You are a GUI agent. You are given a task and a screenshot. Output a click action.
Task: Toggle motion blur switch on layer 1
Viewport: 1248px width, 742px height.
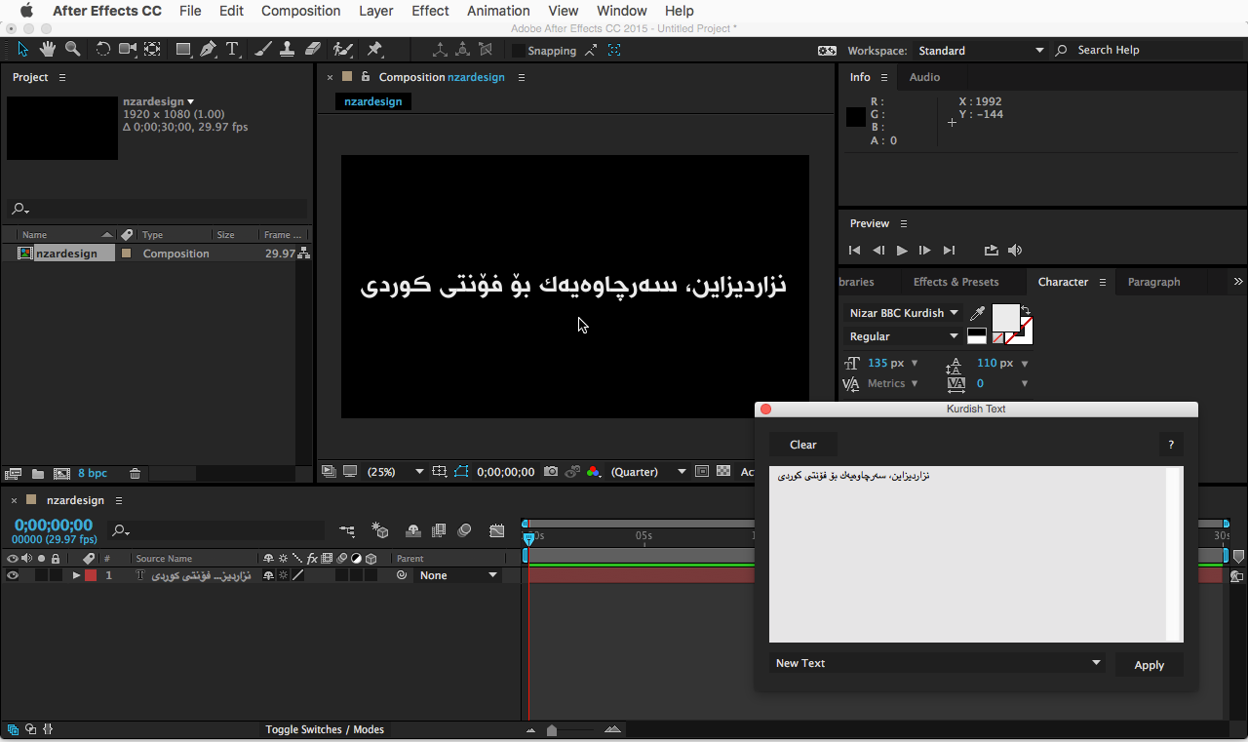[x=341, y=575]
